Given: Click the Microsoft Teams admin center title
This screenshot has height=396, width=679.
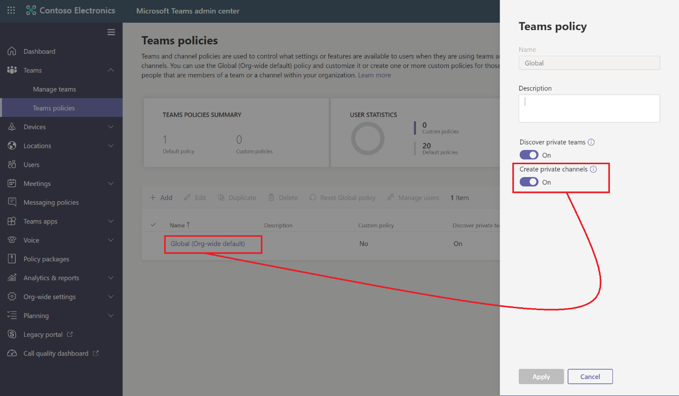Looking at the screenshot, I should (x=188, y=11).
